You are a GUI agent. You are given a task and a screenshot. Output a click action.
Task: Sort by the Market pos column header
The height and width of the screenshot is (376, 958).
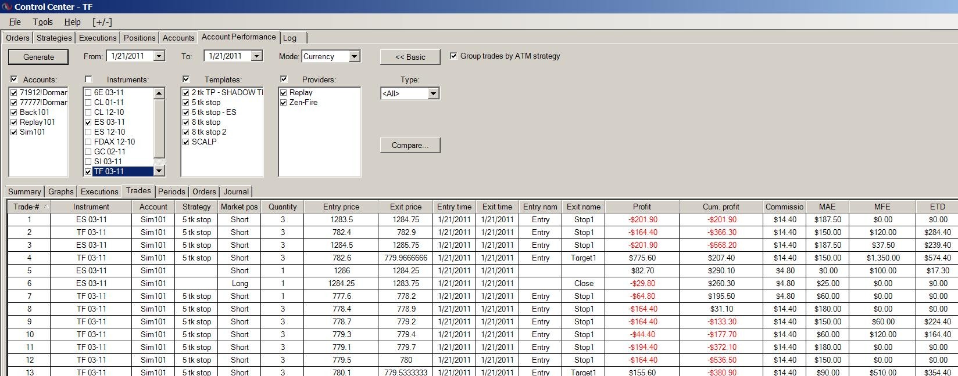[239, 207]
